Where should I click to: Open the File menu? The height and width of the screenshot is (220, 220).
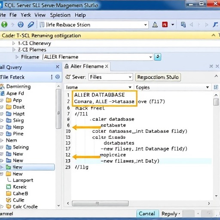point(13,15)
